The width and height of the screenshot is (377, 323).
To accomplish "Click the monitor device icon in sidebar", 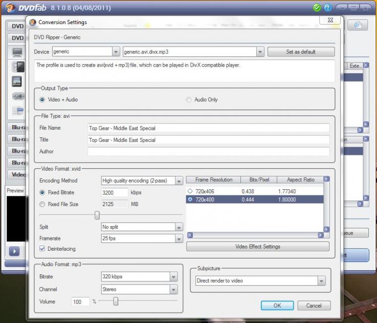I will (x=17, y=52).
